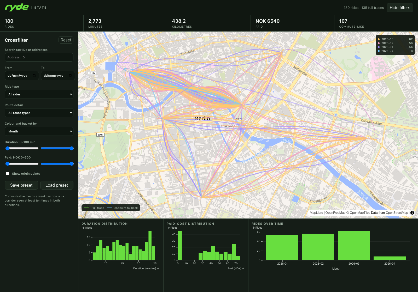Open the To date calendar picker icon
Screen dimensions: 418x292
point(71,76)
